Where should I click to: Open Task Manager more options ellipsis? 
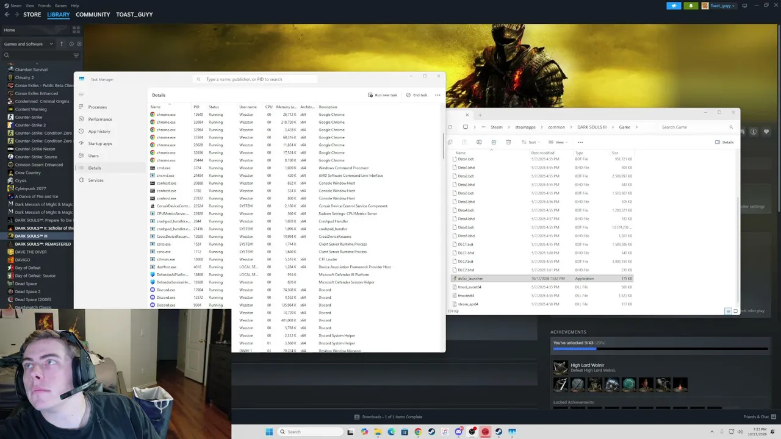[x=437, y=95]
